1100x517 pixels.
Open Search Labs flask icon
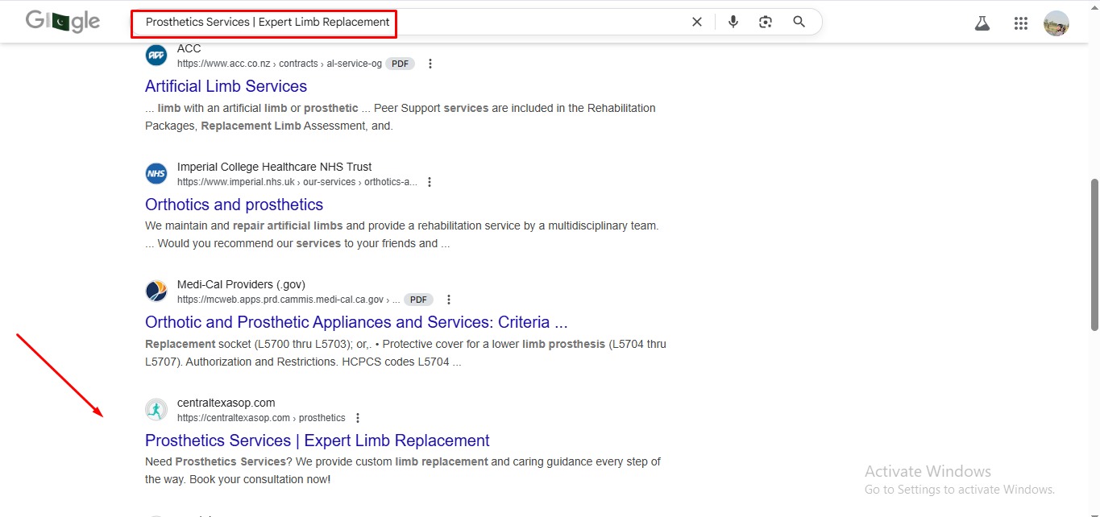coord(982,23)
